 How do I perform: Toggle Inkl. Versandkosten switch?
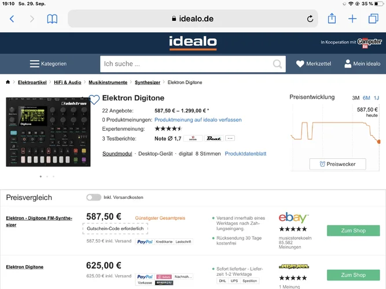pos(93,197)
